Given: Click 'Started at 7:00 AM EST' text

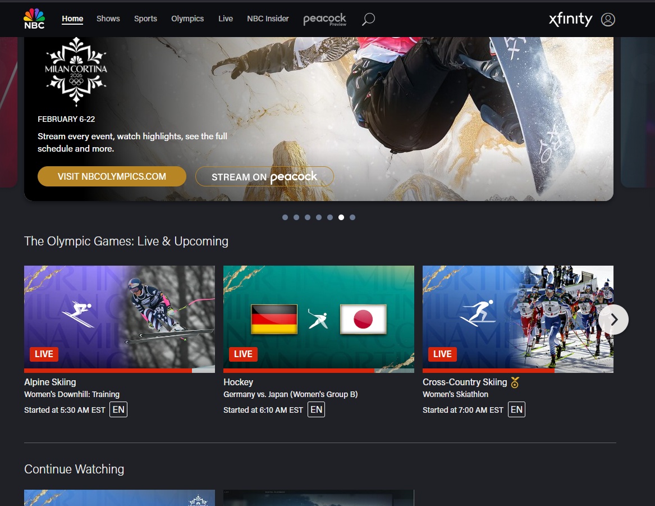Looking at the screenshot, I should 463,410.
